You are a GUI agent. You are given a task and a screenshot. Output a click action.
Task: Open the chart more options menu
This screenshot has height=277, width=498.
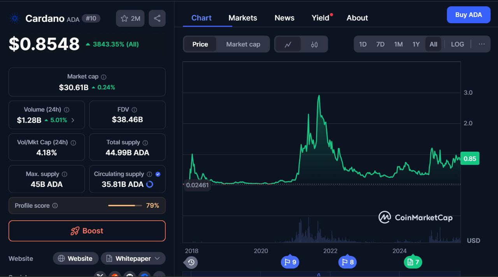[482, 44]
